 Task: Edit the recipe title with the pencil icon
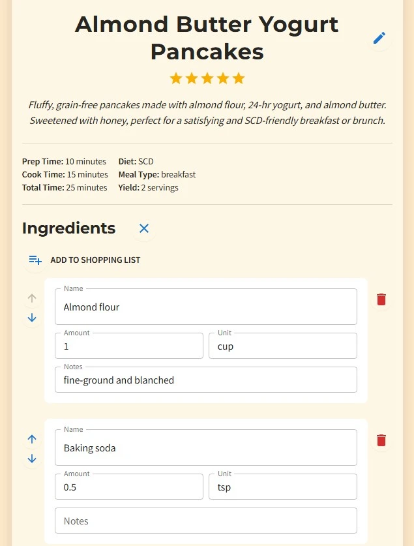(x=379, y=38)
